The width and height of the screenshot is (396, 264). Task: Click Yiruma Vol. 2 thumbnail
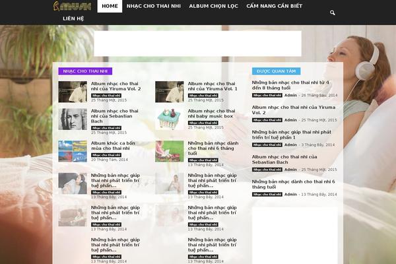click(x=73, y=92)
